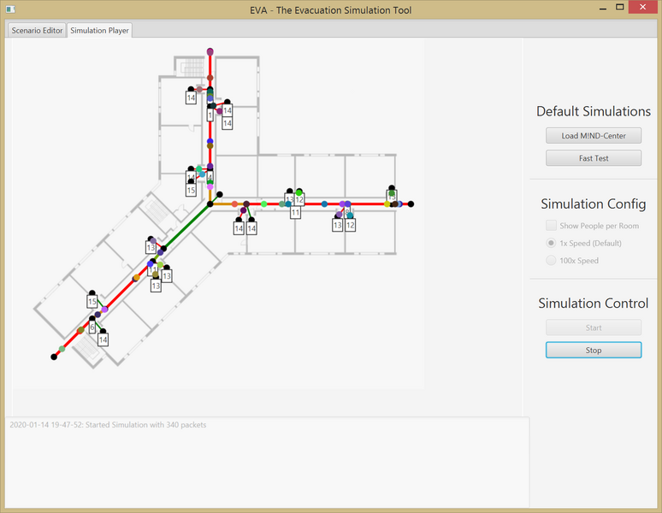Switch to the Scenario Editor tab
The width and height of the screenshot is (662, 513).
pyautogui.click(x=37, y=30)
